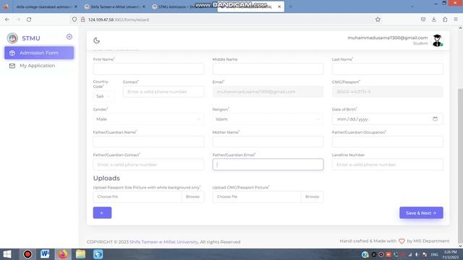463x260 pixels.
Task: Click the Contact phone number field
Action: pyautogui.click(x=163, y=92)
